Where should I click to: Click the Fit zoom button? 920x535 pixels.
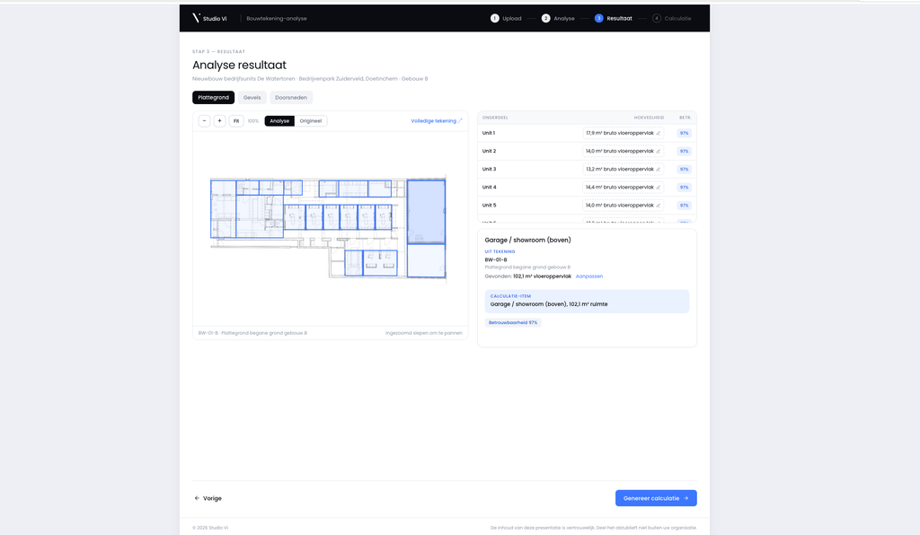point(236,120)
